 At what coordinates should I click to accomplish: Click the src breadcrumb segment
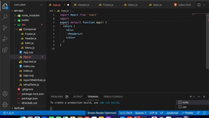pyautogui.click(x=51, y=11)
